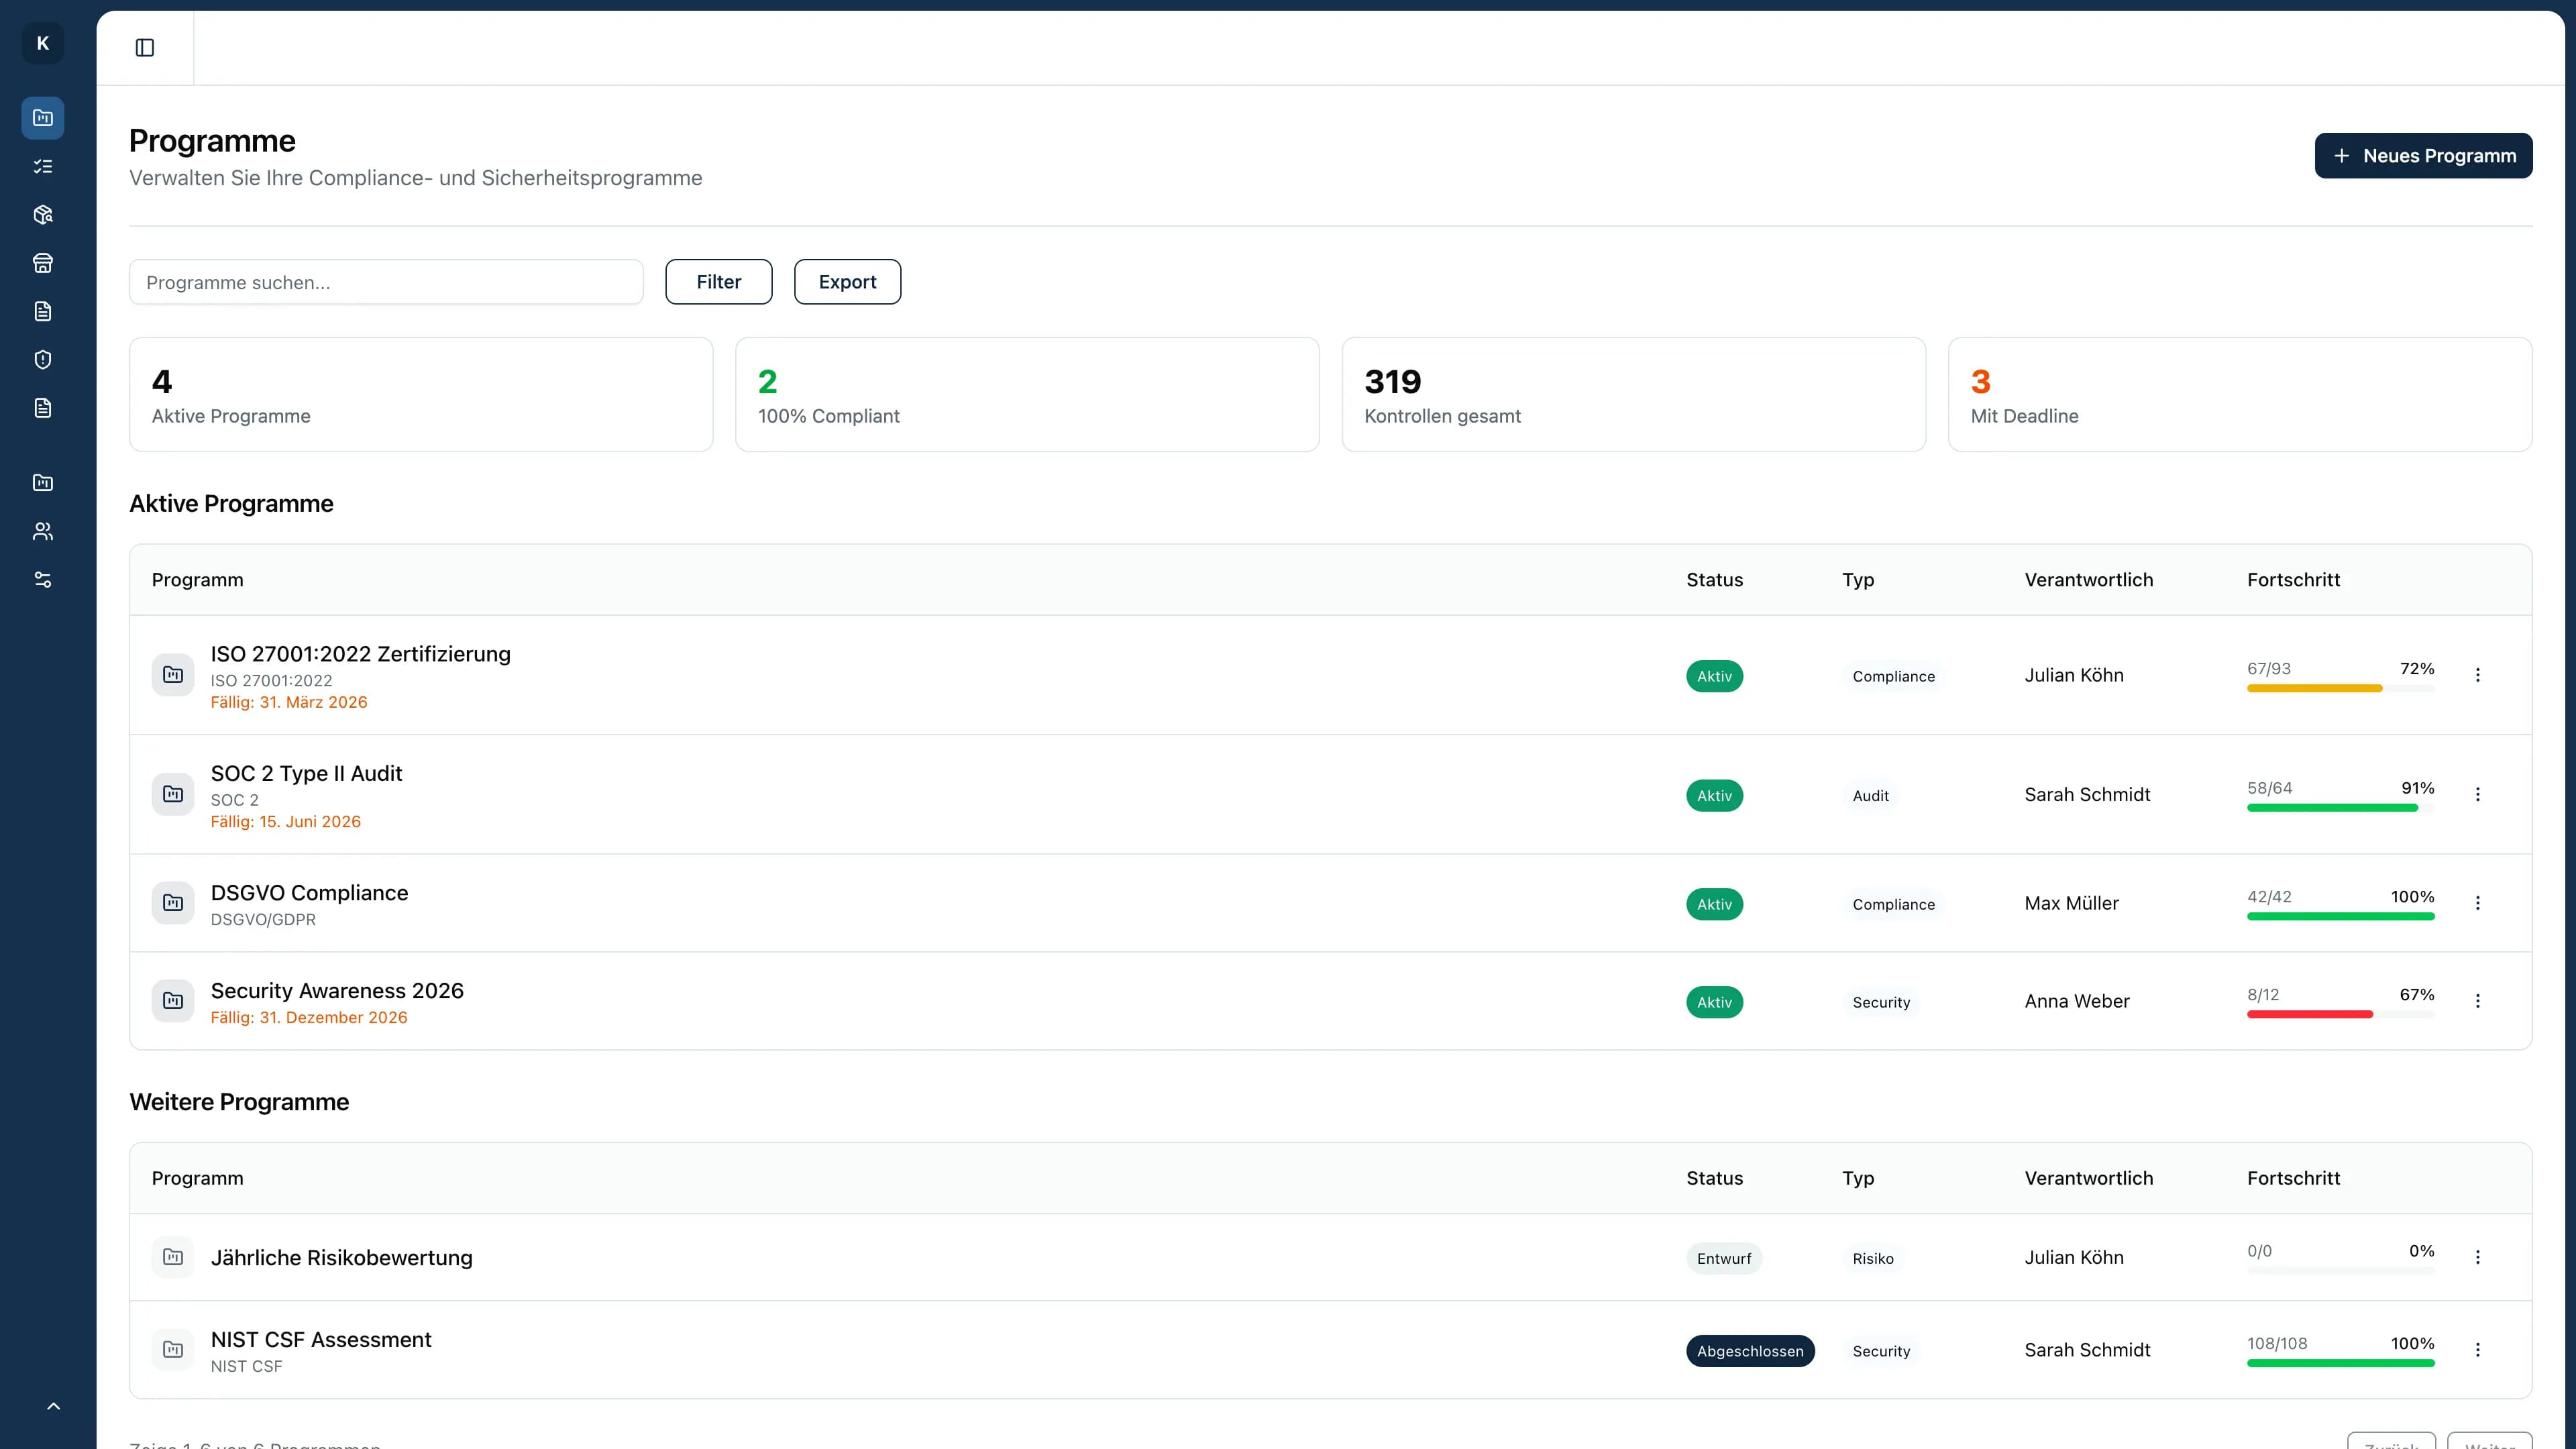The height and width of the screenshot is (1449, 2576).
Task: Click the settings sliders icon in the sidebar
Action: 42,579
